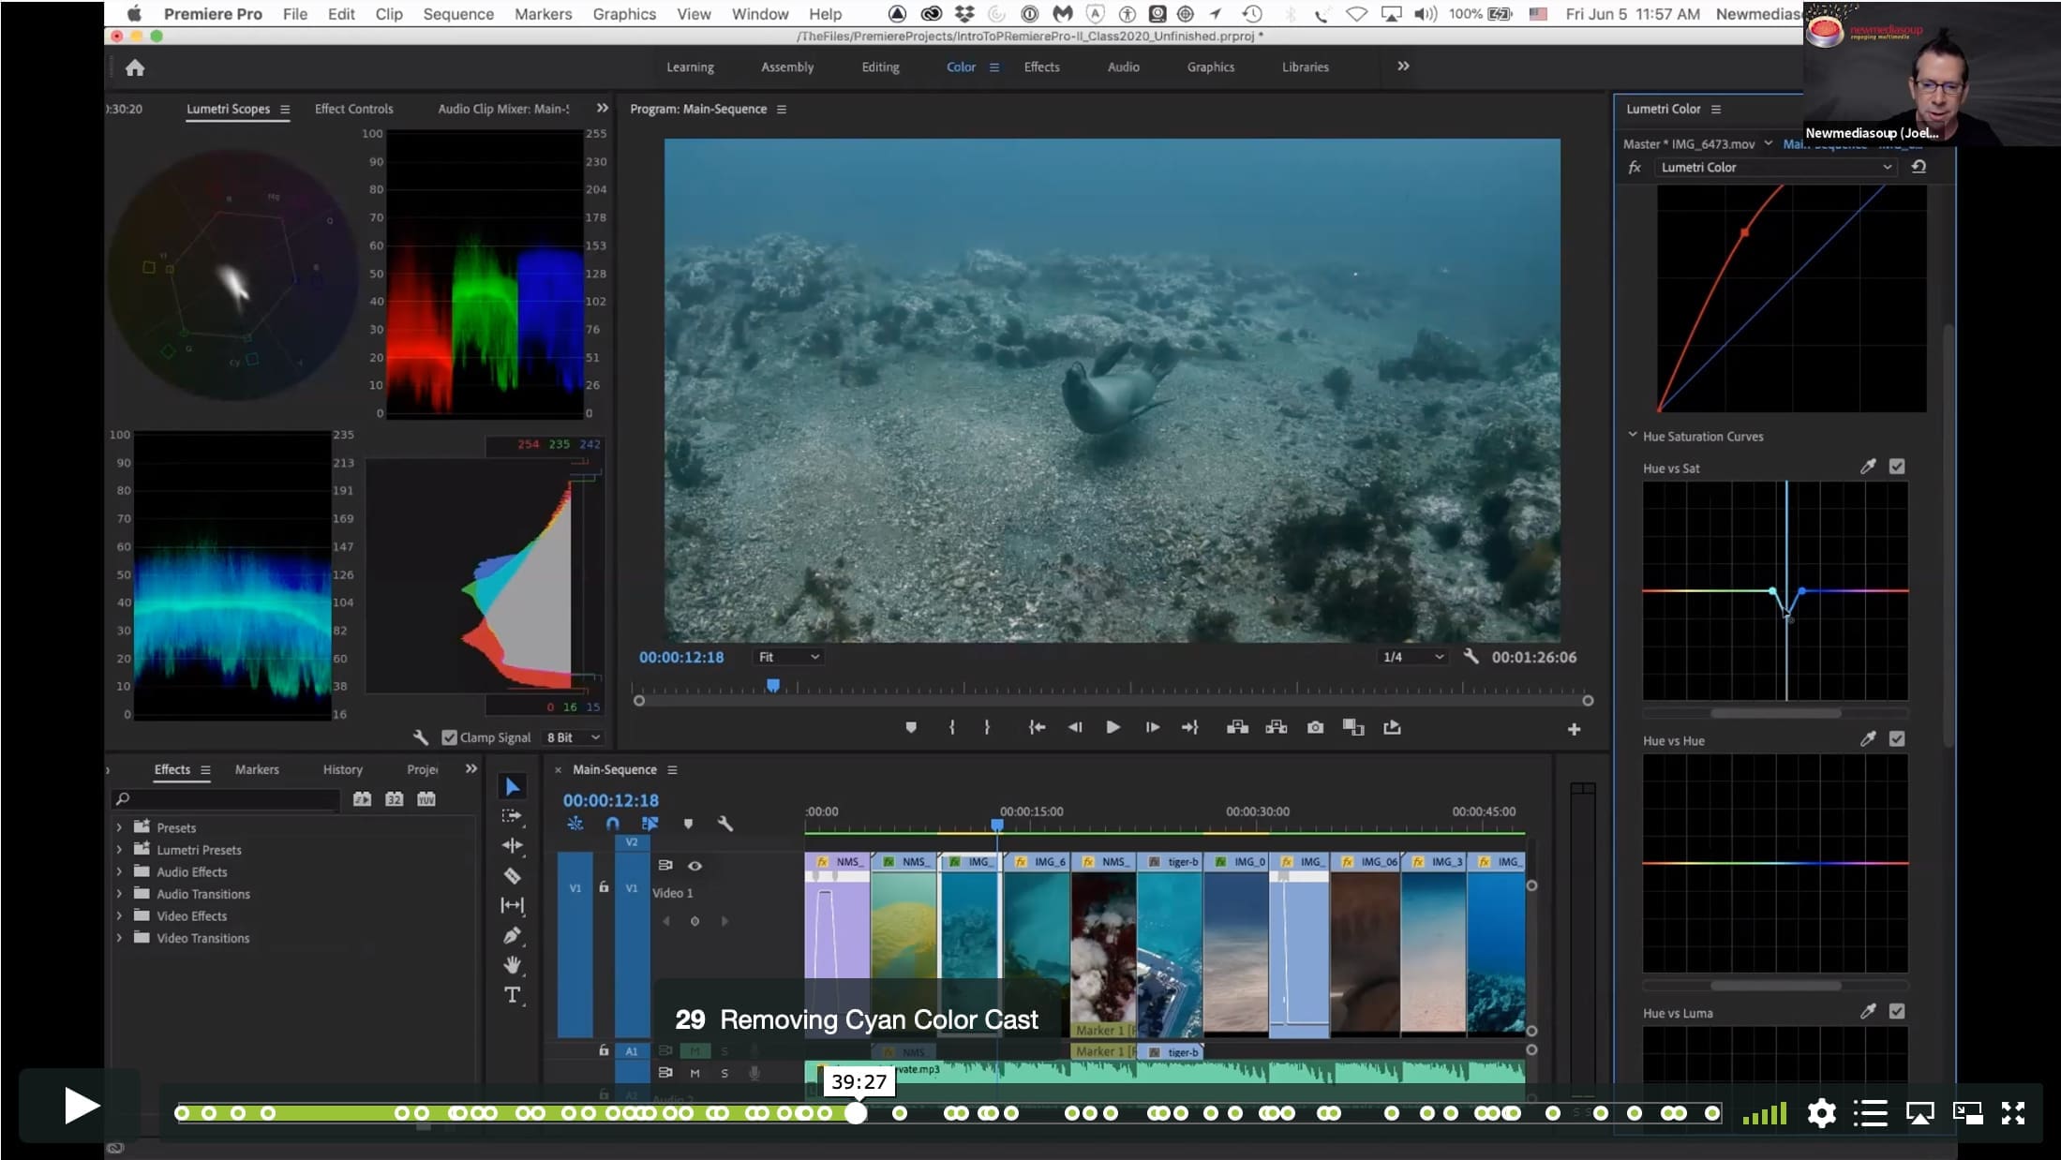
Task: Click Export Frame camera icon
Action: (x=1315, y=727)
